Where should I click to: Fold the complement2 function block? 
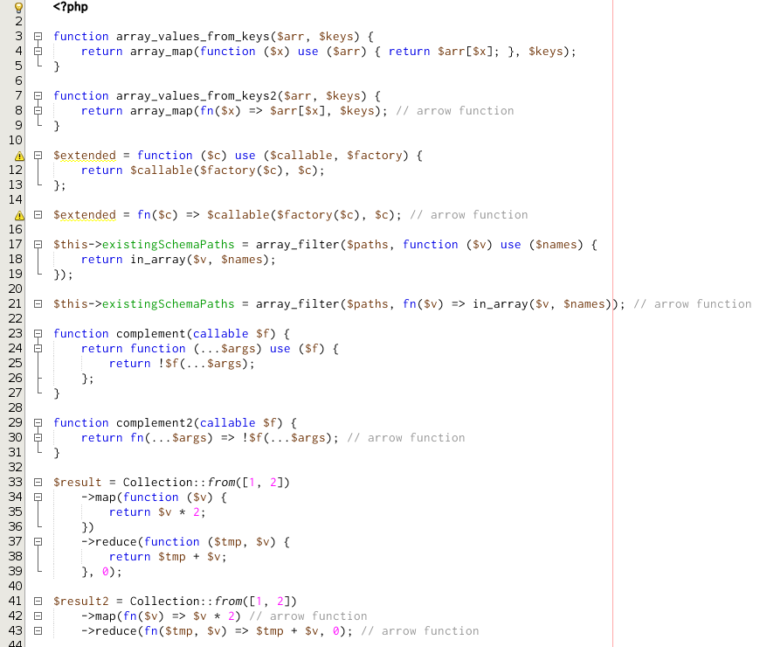[38, 423]
